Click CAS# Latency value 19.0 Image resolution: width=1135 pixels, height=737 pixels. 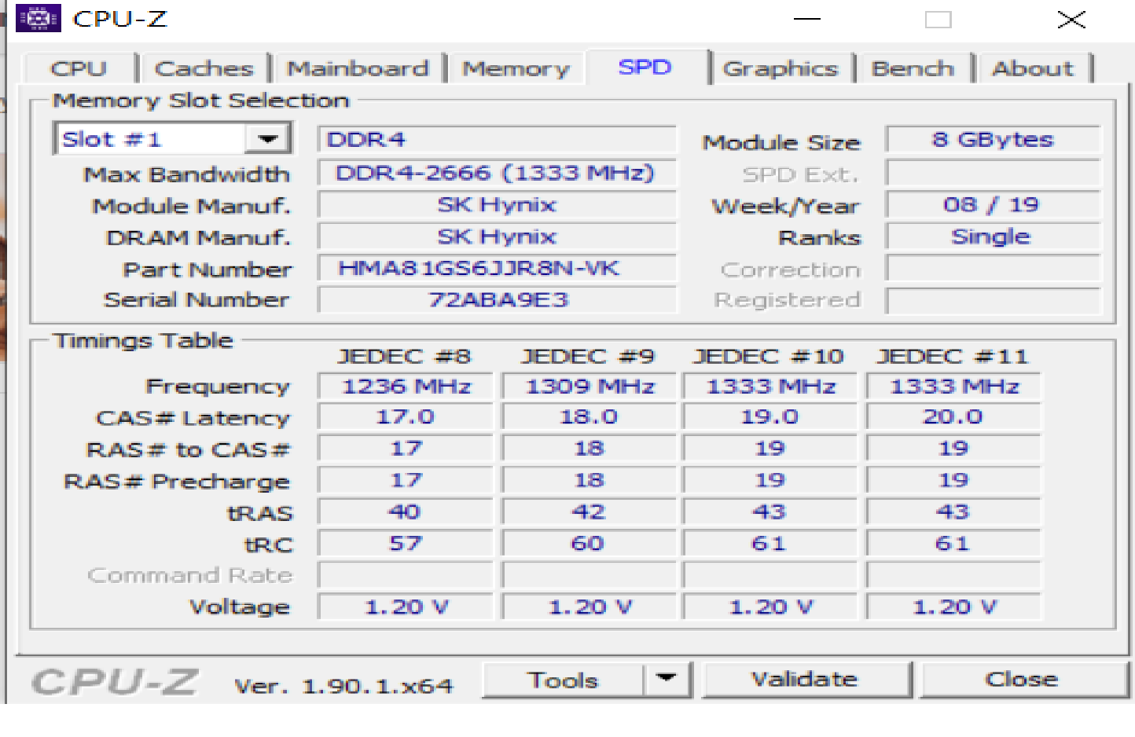770,416
